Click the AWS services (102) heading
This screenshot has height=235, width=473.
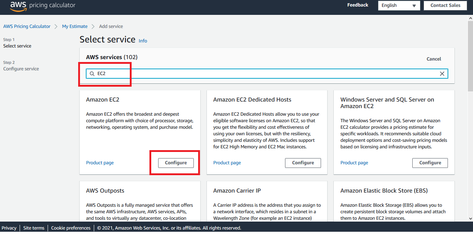click(x=112, y=57)
